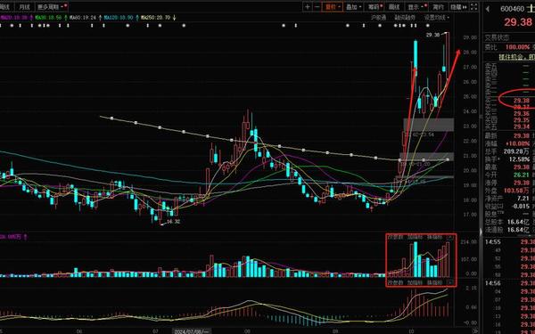The image size is (535, 334).
Task: Open the 叠加 overlay dropdown
Action: 353,6
